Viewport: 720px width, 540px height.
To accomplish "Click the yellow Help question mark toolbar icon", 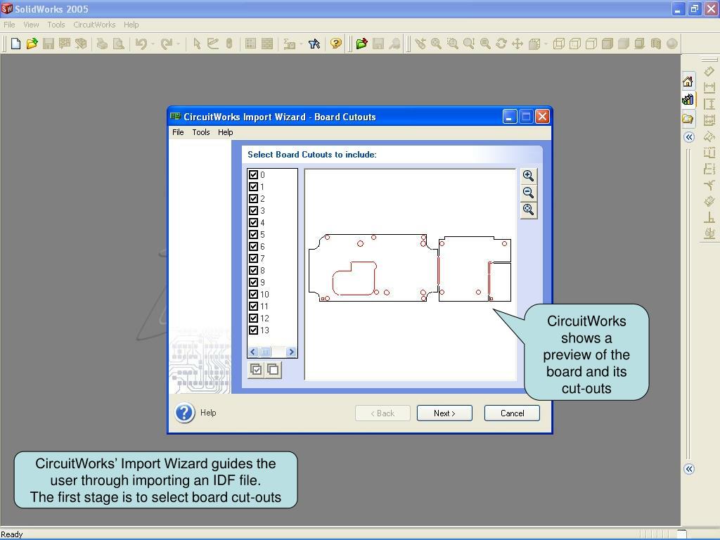I will coord(335,44).
